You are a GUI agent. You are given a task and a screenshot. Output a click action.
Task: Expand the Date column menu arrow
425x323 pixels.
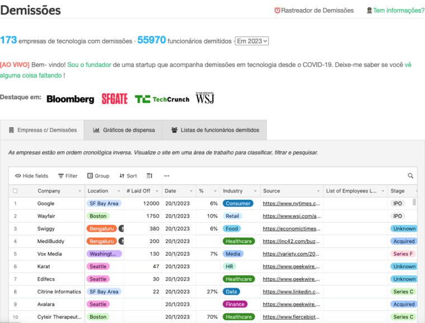pos(191,191)
